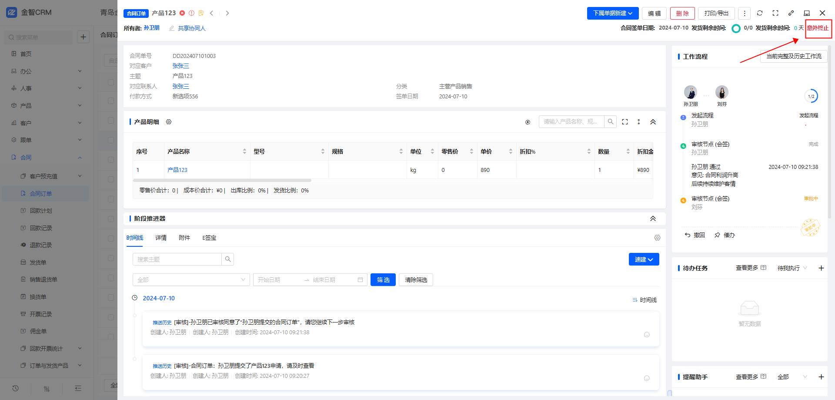Click the product search magnifier icon
The image size is (835, 400).
pos(611,122)
